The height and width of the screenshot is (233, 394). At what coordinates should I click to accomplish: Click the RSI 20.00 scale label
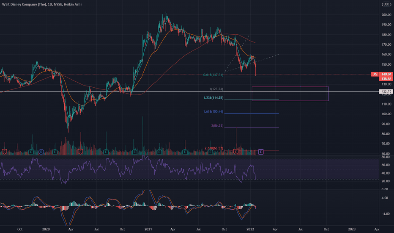[x=385, y=181]
